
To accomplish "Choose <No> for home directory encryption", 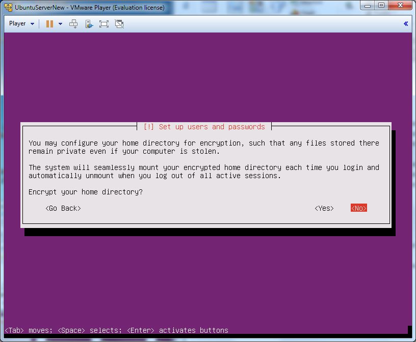I will [359, 208].
